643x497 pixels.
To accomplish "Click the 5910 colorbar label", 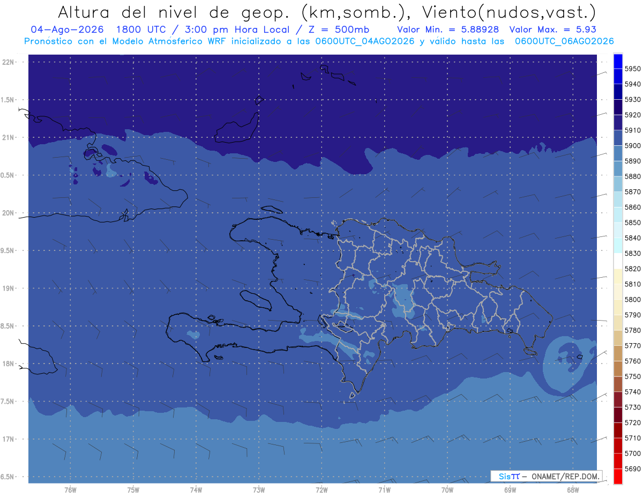I will (x=633, y=130).
